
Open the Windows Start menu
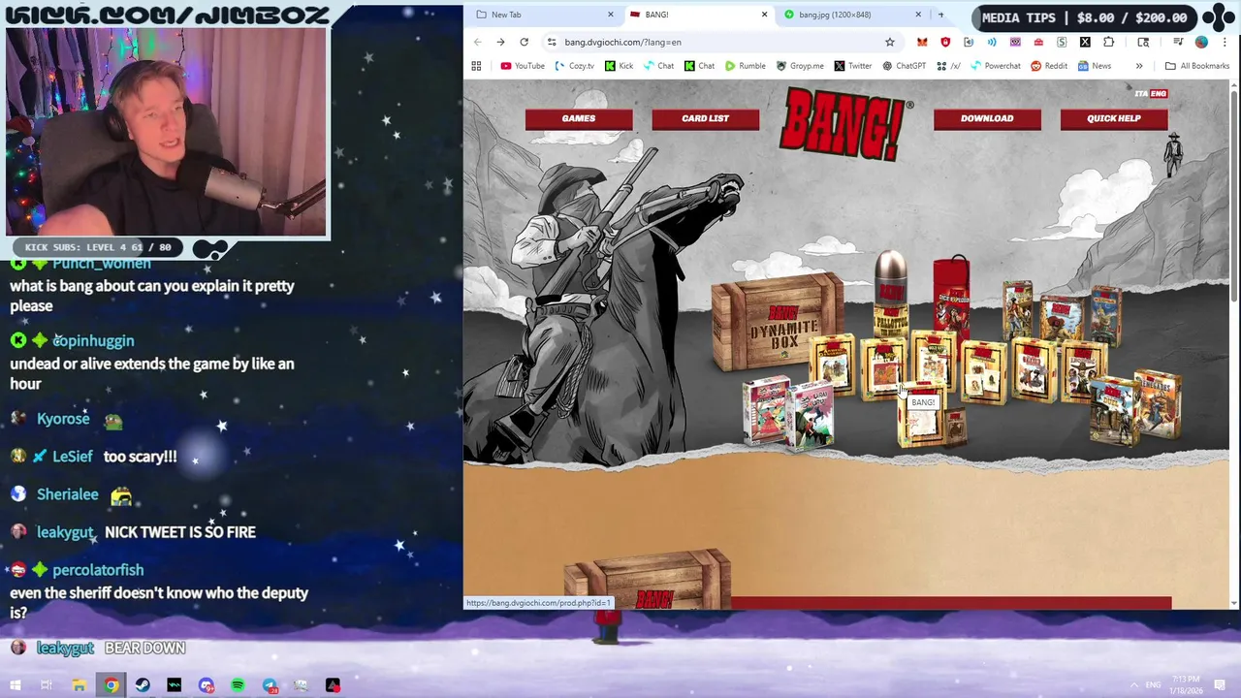[x=14, y=685]
